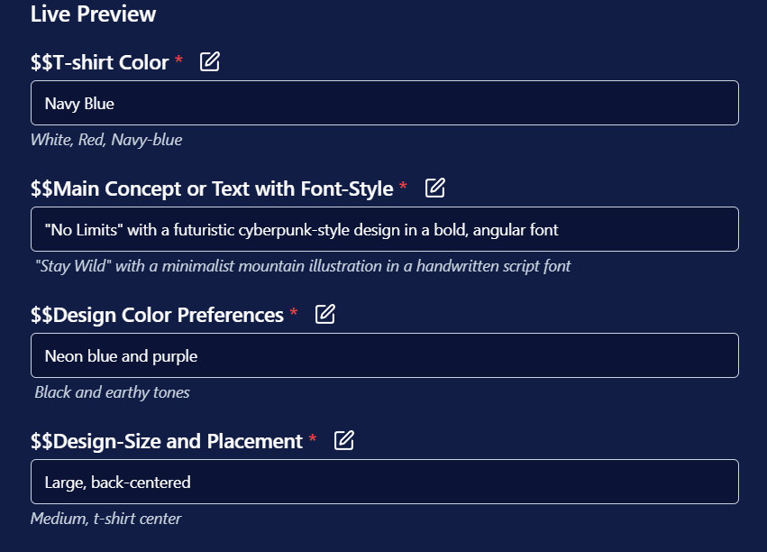This screenshot has width=767, height=552.
Task: Click the White, Red, Navy-blue hint text
Action: coord(106,140)
